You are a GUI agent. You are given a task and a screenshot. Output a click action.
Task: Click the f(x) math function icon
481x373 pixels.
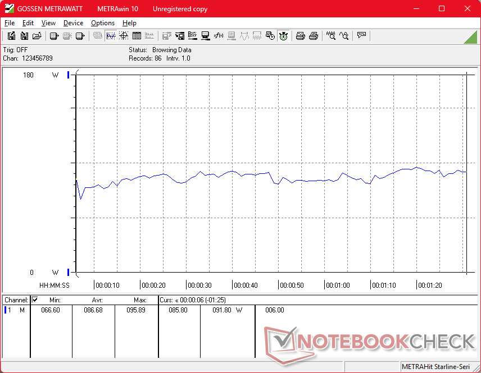[x=219, y=36]
